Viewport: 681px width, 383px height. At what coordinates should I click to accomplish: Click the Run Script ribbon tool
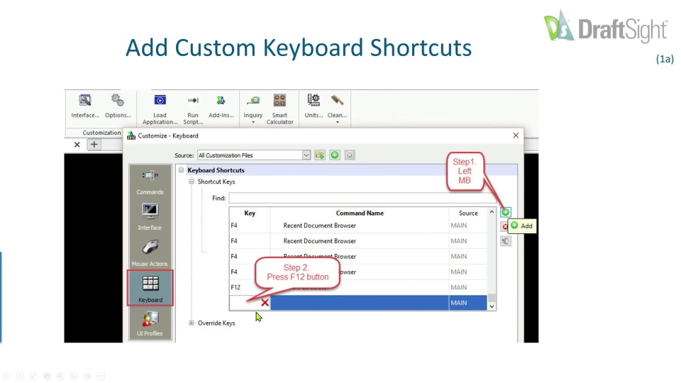(193, 109)
